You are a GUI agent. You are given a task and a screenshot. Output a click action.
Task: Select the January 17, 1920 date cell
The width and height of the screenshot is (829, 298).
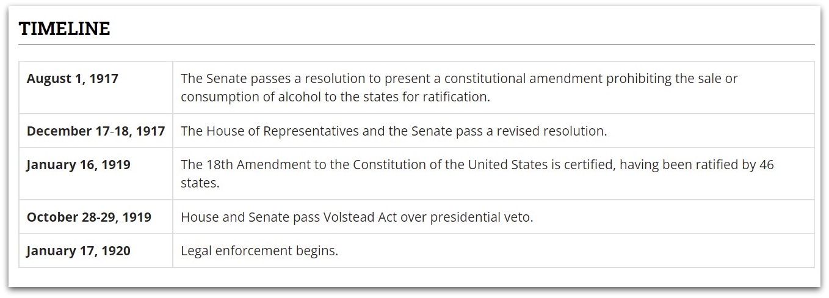pos(78,251)
